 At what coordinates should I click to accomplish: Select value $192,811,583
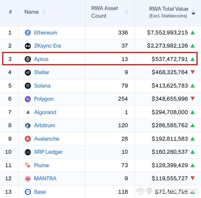point(170,139)
